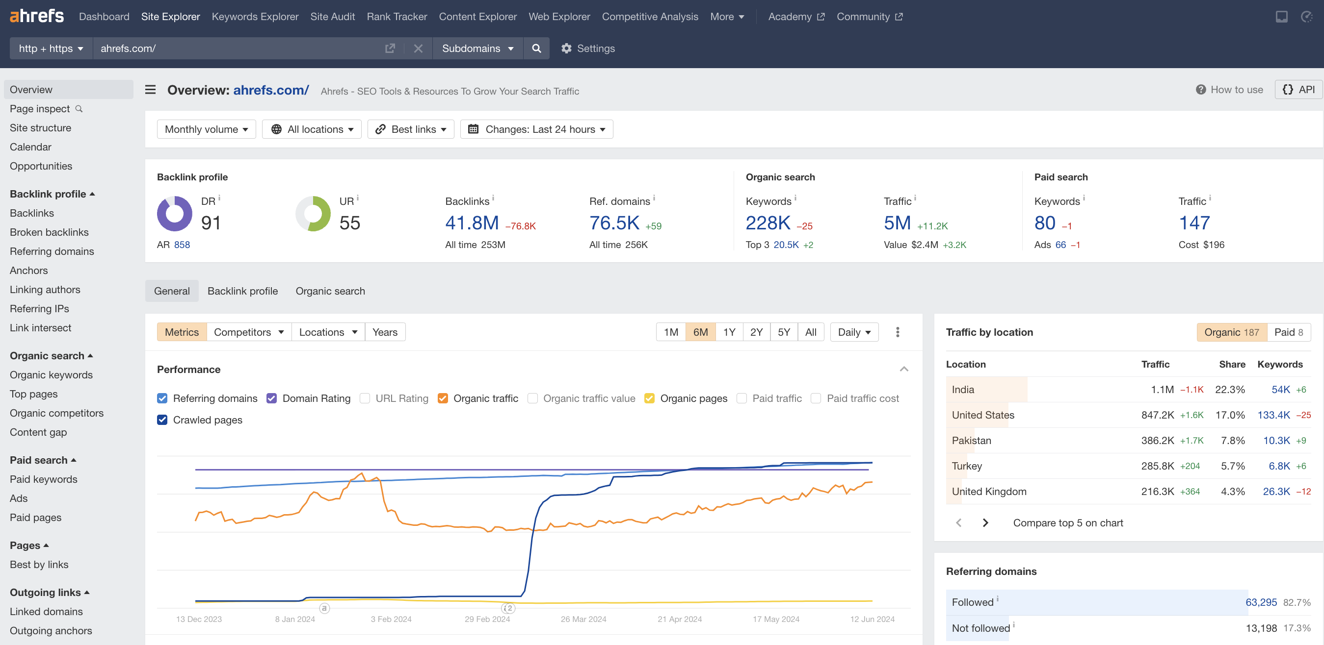Open Changes: Last 24 hours dropdown
1324x645 pixels.
tap(536, 129)
